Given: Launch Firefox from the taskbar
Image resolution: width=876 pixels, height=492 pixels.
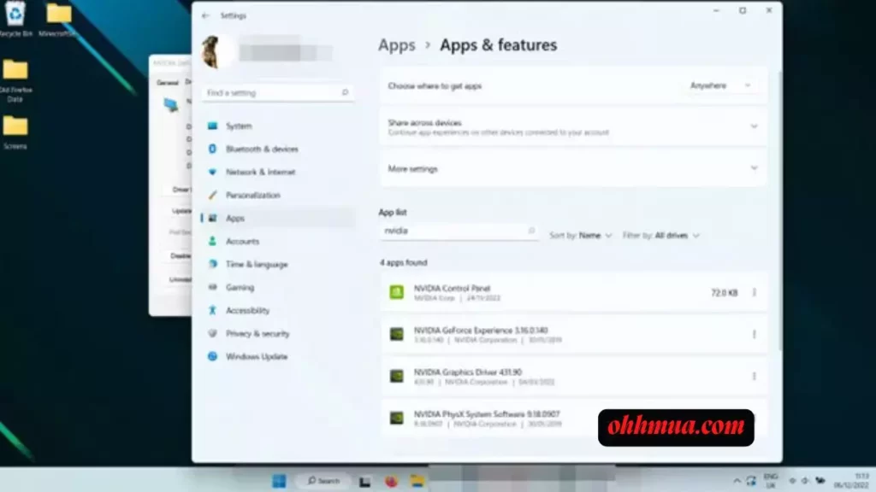Looking at the screenshot, I should click(391, 481).
